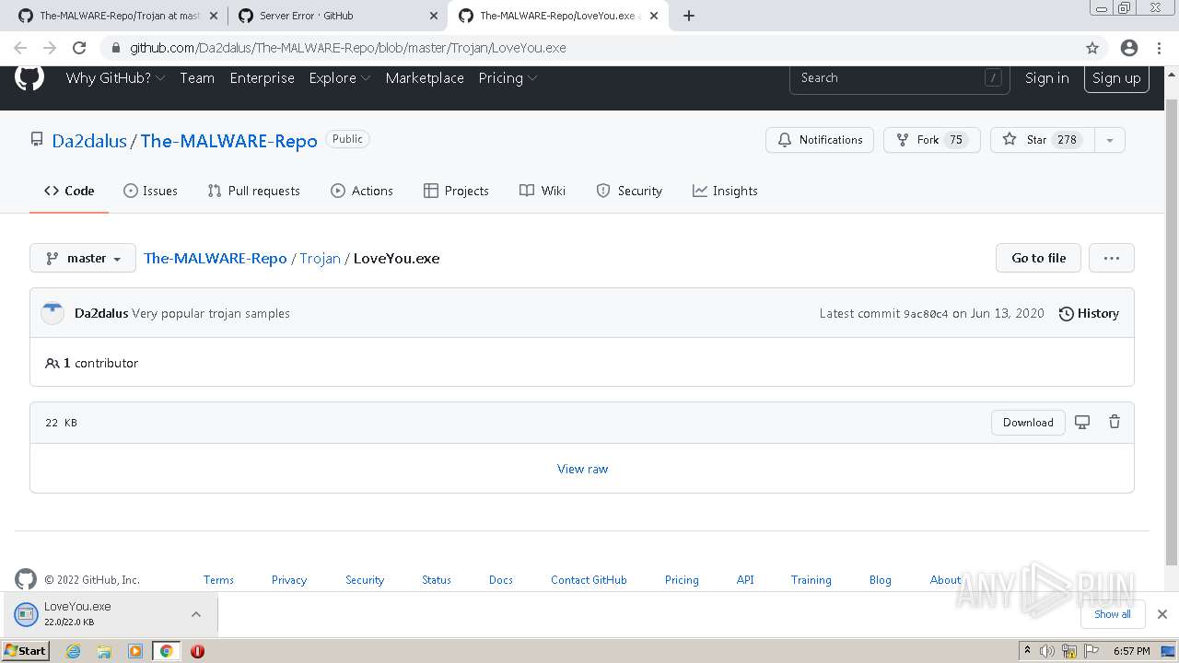Image resolution: width=1179 pixels, height=663 pixels.
Task: Click Marketplace in header
Action: [x=425, y=78]
